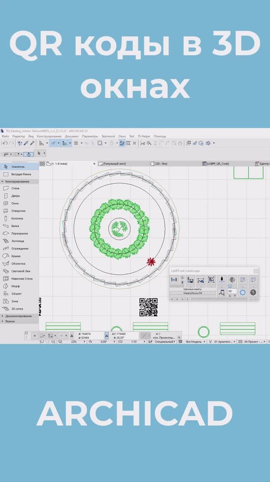Select the Световой Люк skylight tool
Image resolution: width=270 pixels, height=482 pixels.
coord(19,271)
